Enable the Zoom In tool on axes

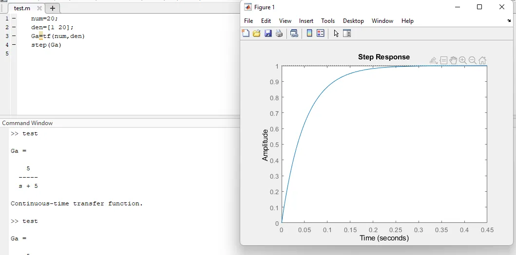[463, 60]
